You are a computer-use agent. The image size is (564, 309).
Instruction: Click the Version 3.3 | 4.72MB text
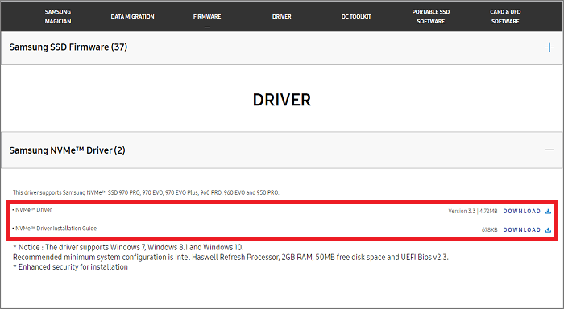point(473,212)
